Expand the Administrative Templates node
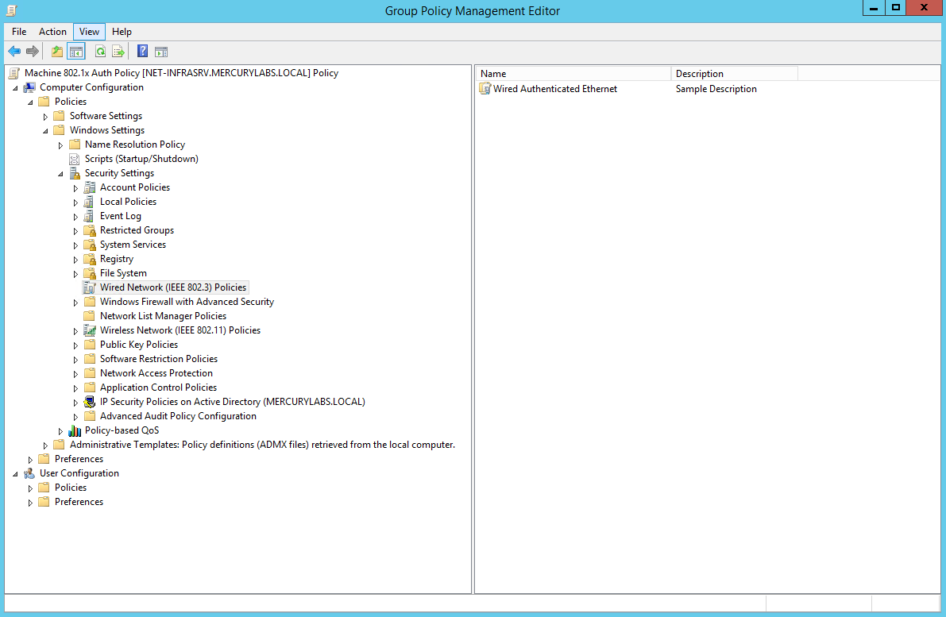 click(x=45, y=445)
